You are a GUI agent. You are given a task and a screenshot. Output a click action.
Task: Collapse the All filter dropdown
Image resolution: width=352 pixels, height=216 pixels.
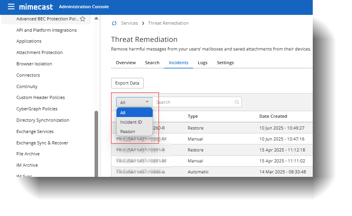[x=134, y=102]
